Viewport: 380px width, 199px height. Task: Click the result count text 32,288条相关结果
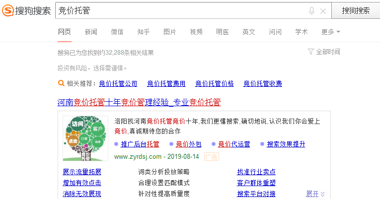(130, 53)
